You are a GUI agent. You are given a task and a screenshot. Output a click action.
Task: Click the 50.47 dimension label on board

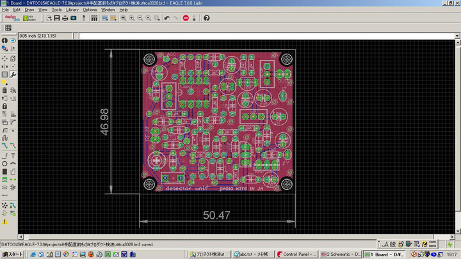tap(216, 216)
